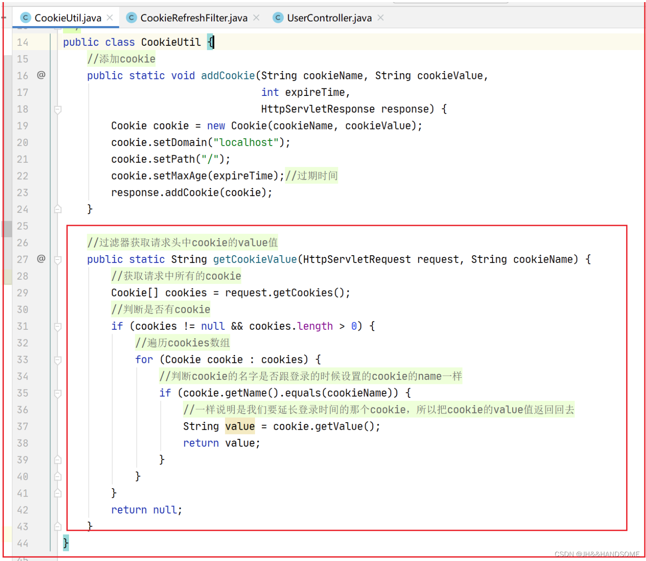646x561 pixels.
Task: Click the class icon on UserController.java tab
Action: pos(278,18)
